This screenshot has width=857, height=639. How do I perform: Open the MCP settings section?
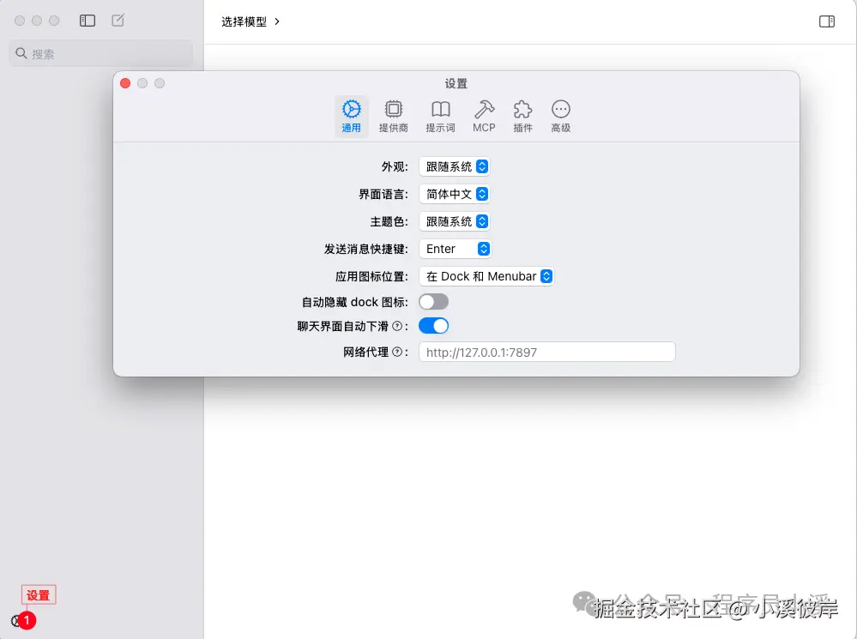[484, 116]
